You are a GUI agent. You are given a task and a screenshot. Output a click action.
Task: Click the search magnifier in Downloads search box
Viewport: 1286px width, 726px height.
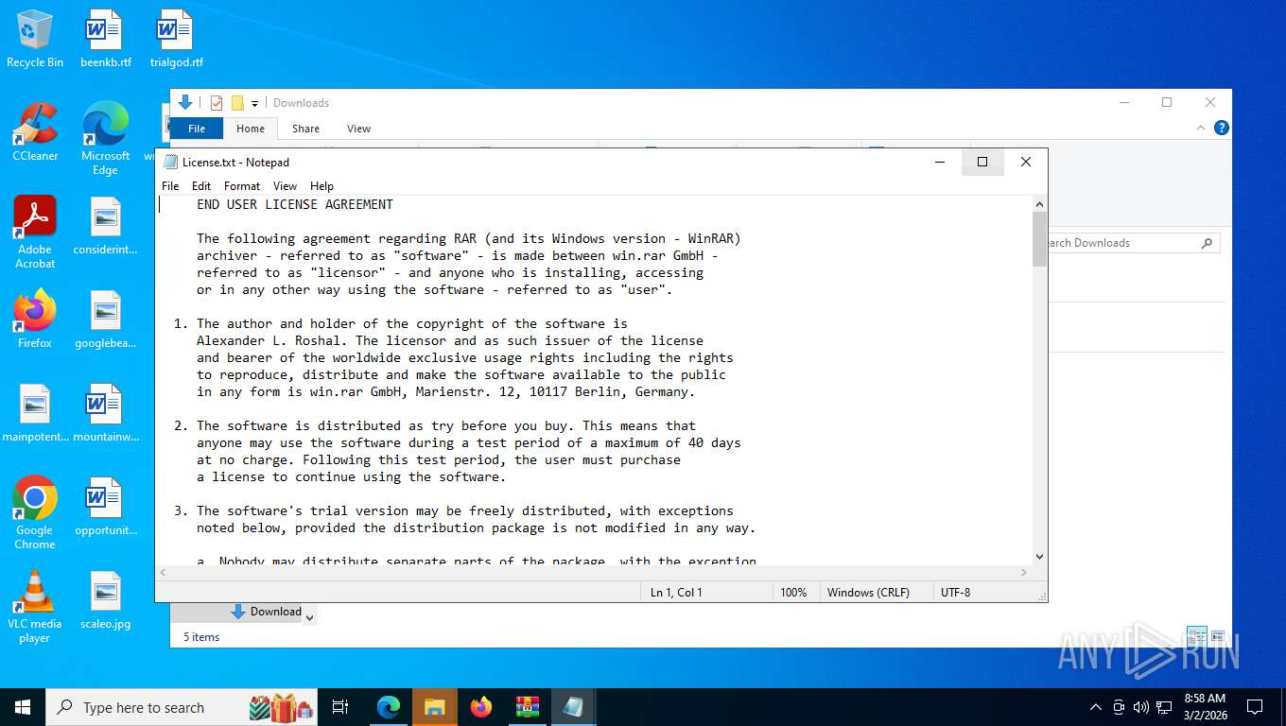tap(1207, 243)
